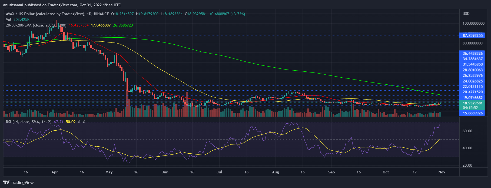This screenshot has width=491, height=188.
Task: Select the 15.8669926 price level label
Action: (x=473, y=113)
